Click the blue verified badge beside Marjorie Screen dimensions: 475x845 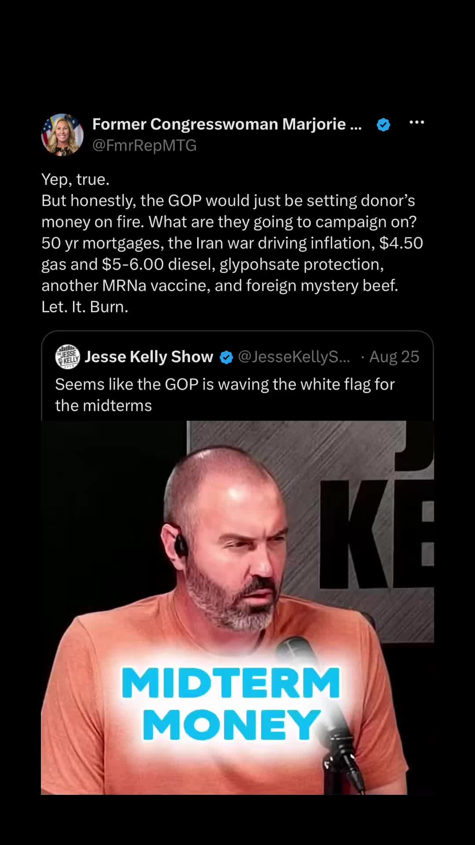point(384,125)
